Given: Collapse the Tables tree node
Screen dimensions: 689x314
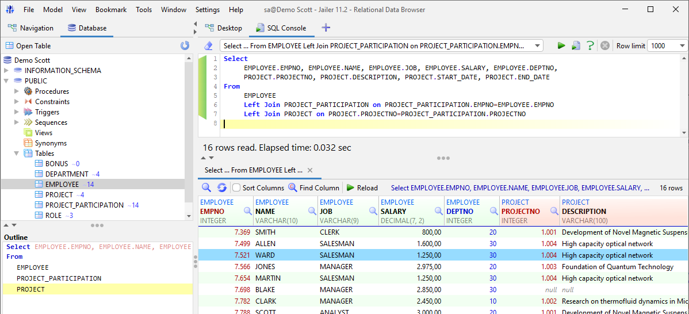Looking at the screenshot, I should [x=17, y=154].
